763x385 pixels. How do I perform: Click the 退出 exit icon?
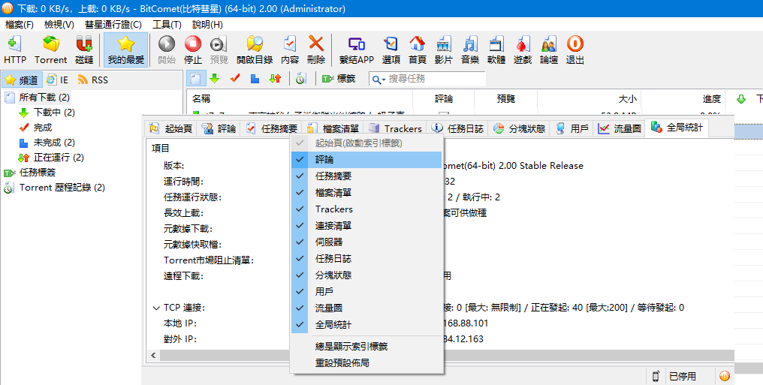pos(575,50)
